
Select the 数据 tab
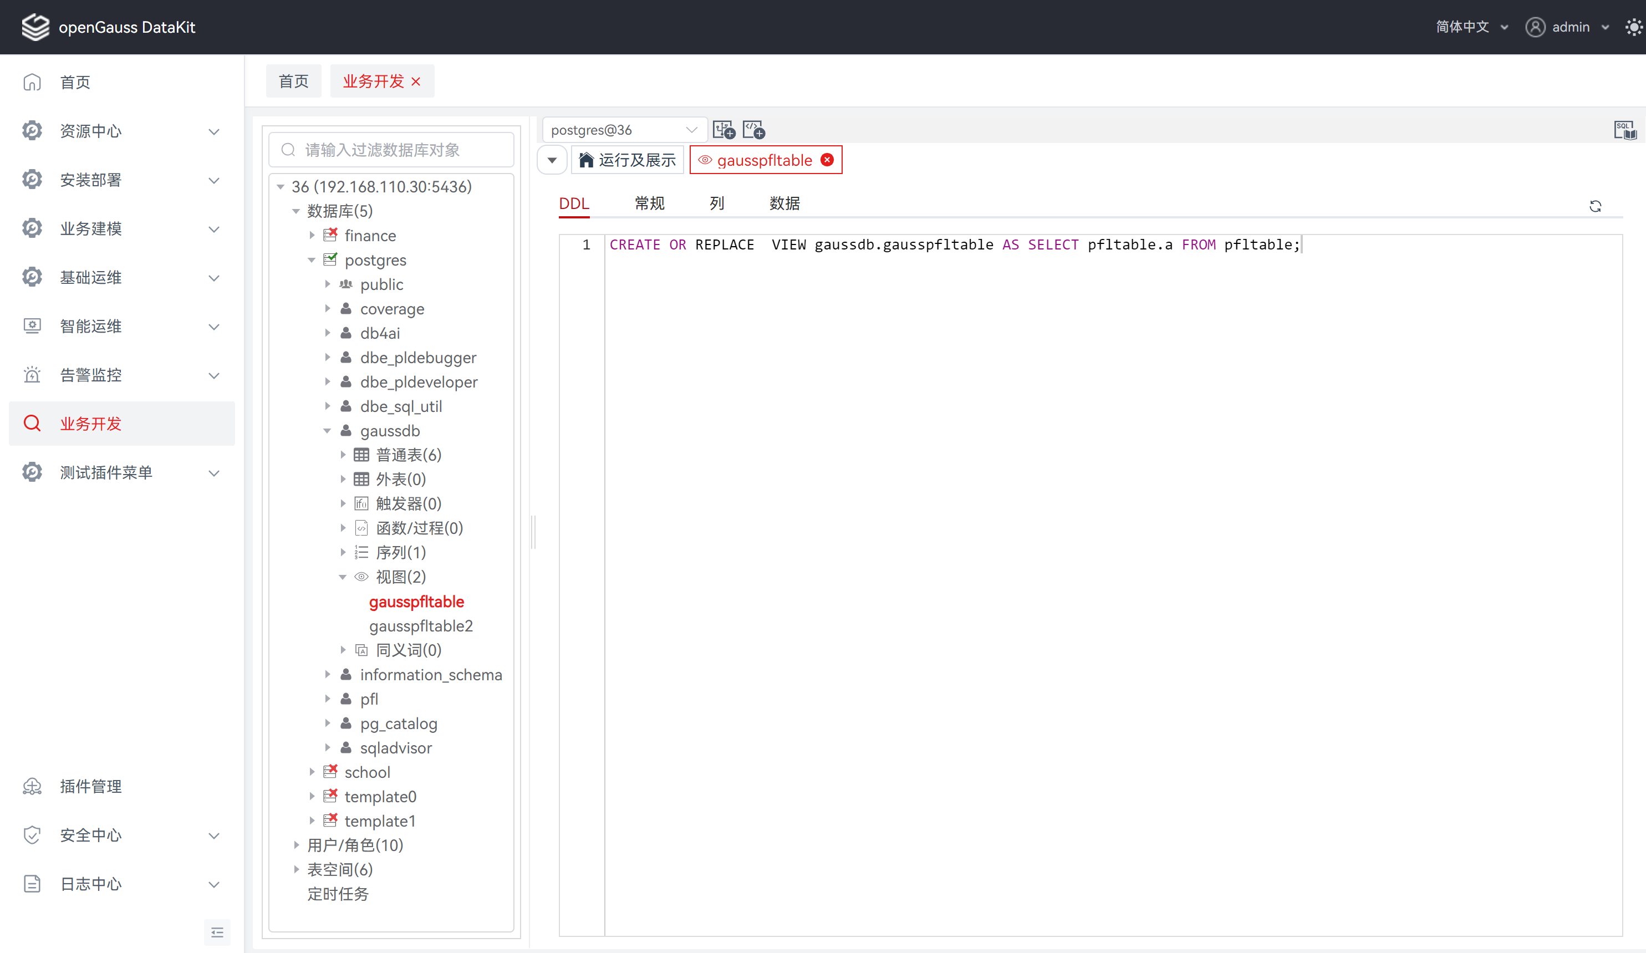coord(784,203)
